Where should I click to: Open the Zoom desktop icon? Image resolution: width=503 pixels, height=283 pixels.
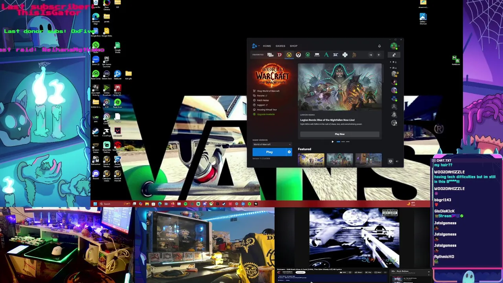point(95,61)
